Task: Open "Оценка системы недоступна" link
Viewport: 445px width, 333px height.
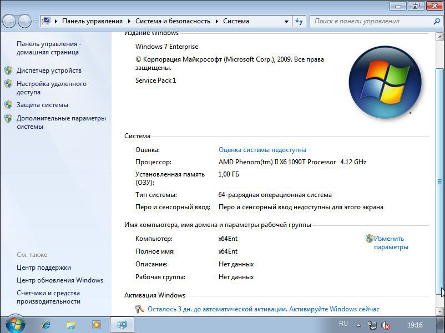Action: click(x=262, y=150)
